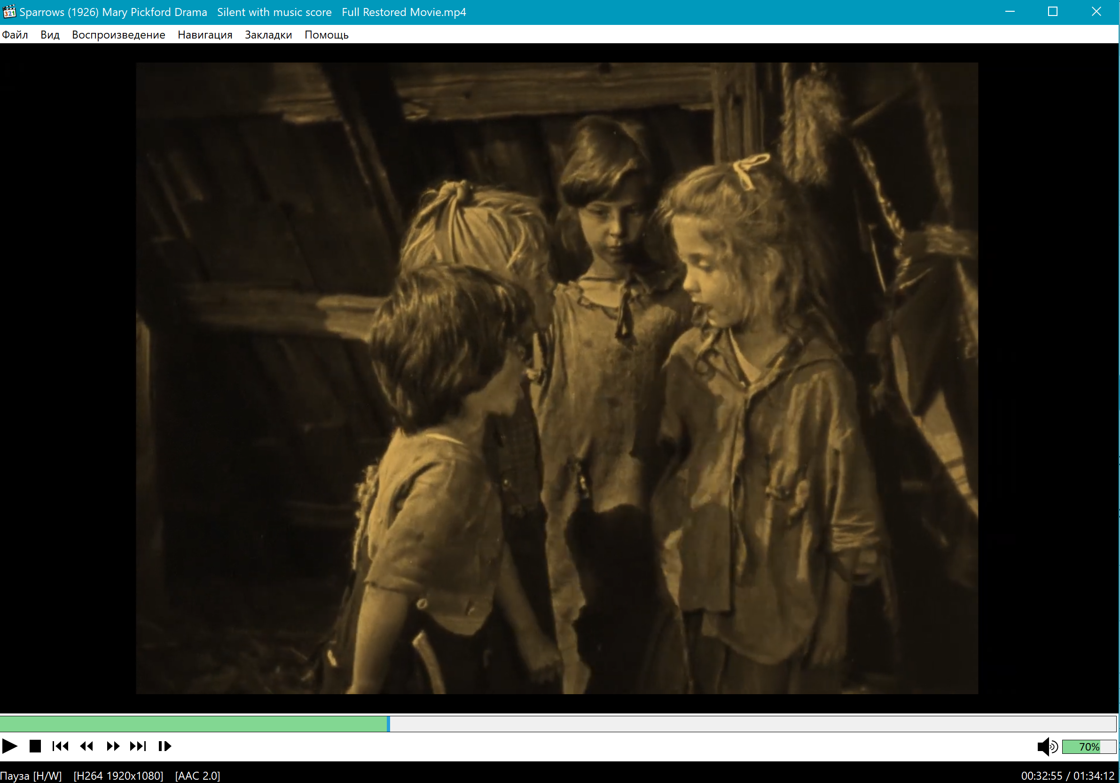Open the Закладки menu
The image size is (1120, 783).
(268, 35)
